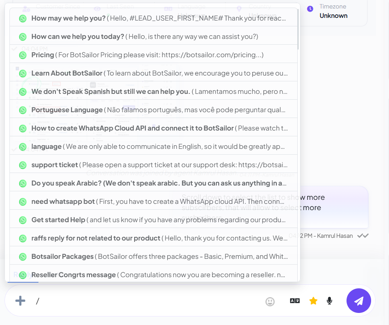Open the emoji picker smiley icon

(x=270, y=302)
